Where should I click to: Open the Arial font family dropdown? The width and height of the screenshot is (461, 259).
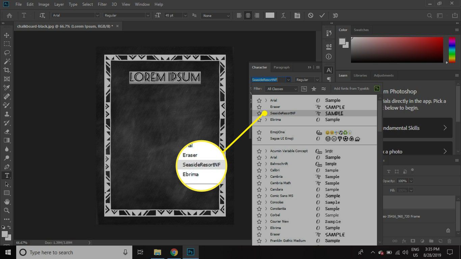pyautogui.click(x=97, y=16)
